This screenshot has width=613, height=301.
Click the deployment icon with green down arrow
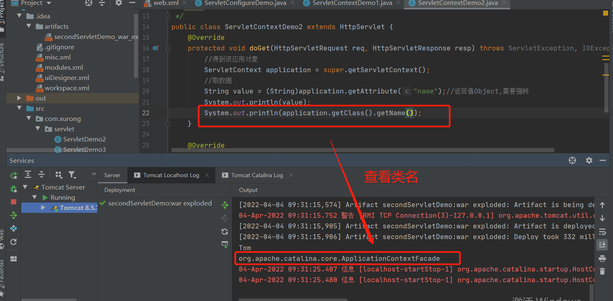[x=225, y=245]
